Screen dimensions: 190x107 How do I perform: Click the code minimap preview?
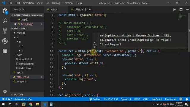[182, 16]
